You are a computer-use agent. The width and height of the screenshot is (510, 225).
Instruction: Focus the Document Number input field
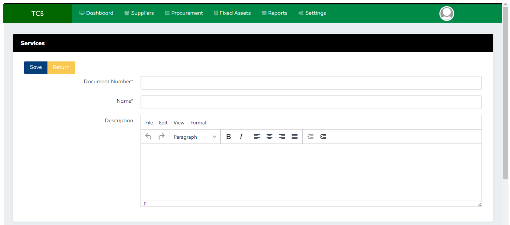311,83
